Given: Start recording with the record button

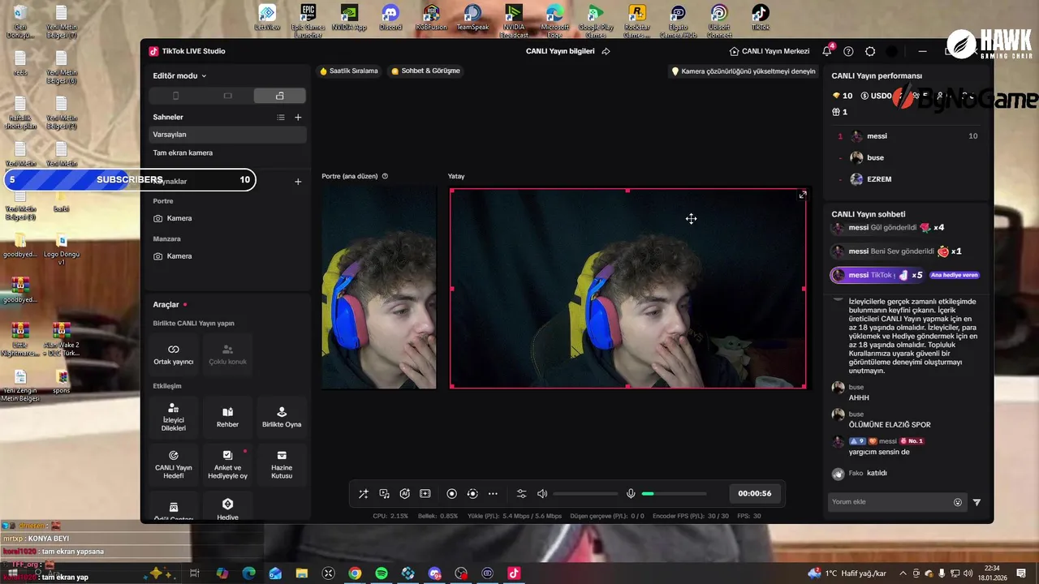Looking at the screenshot, I should 451,493.
